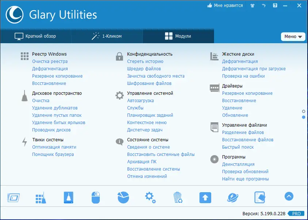
Task: Click 'Службы' link
Action: [x=135, y=108]
